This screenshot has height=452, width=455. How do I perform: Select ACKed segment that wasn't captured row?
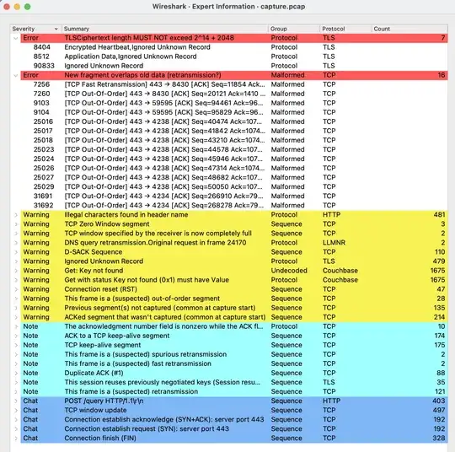point(234,317)
